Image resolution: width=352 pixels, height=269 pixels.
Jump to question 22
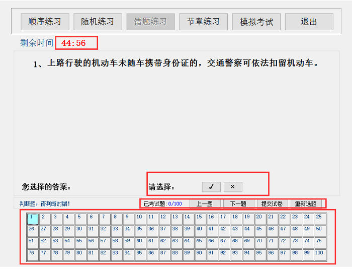pos(285,219)
